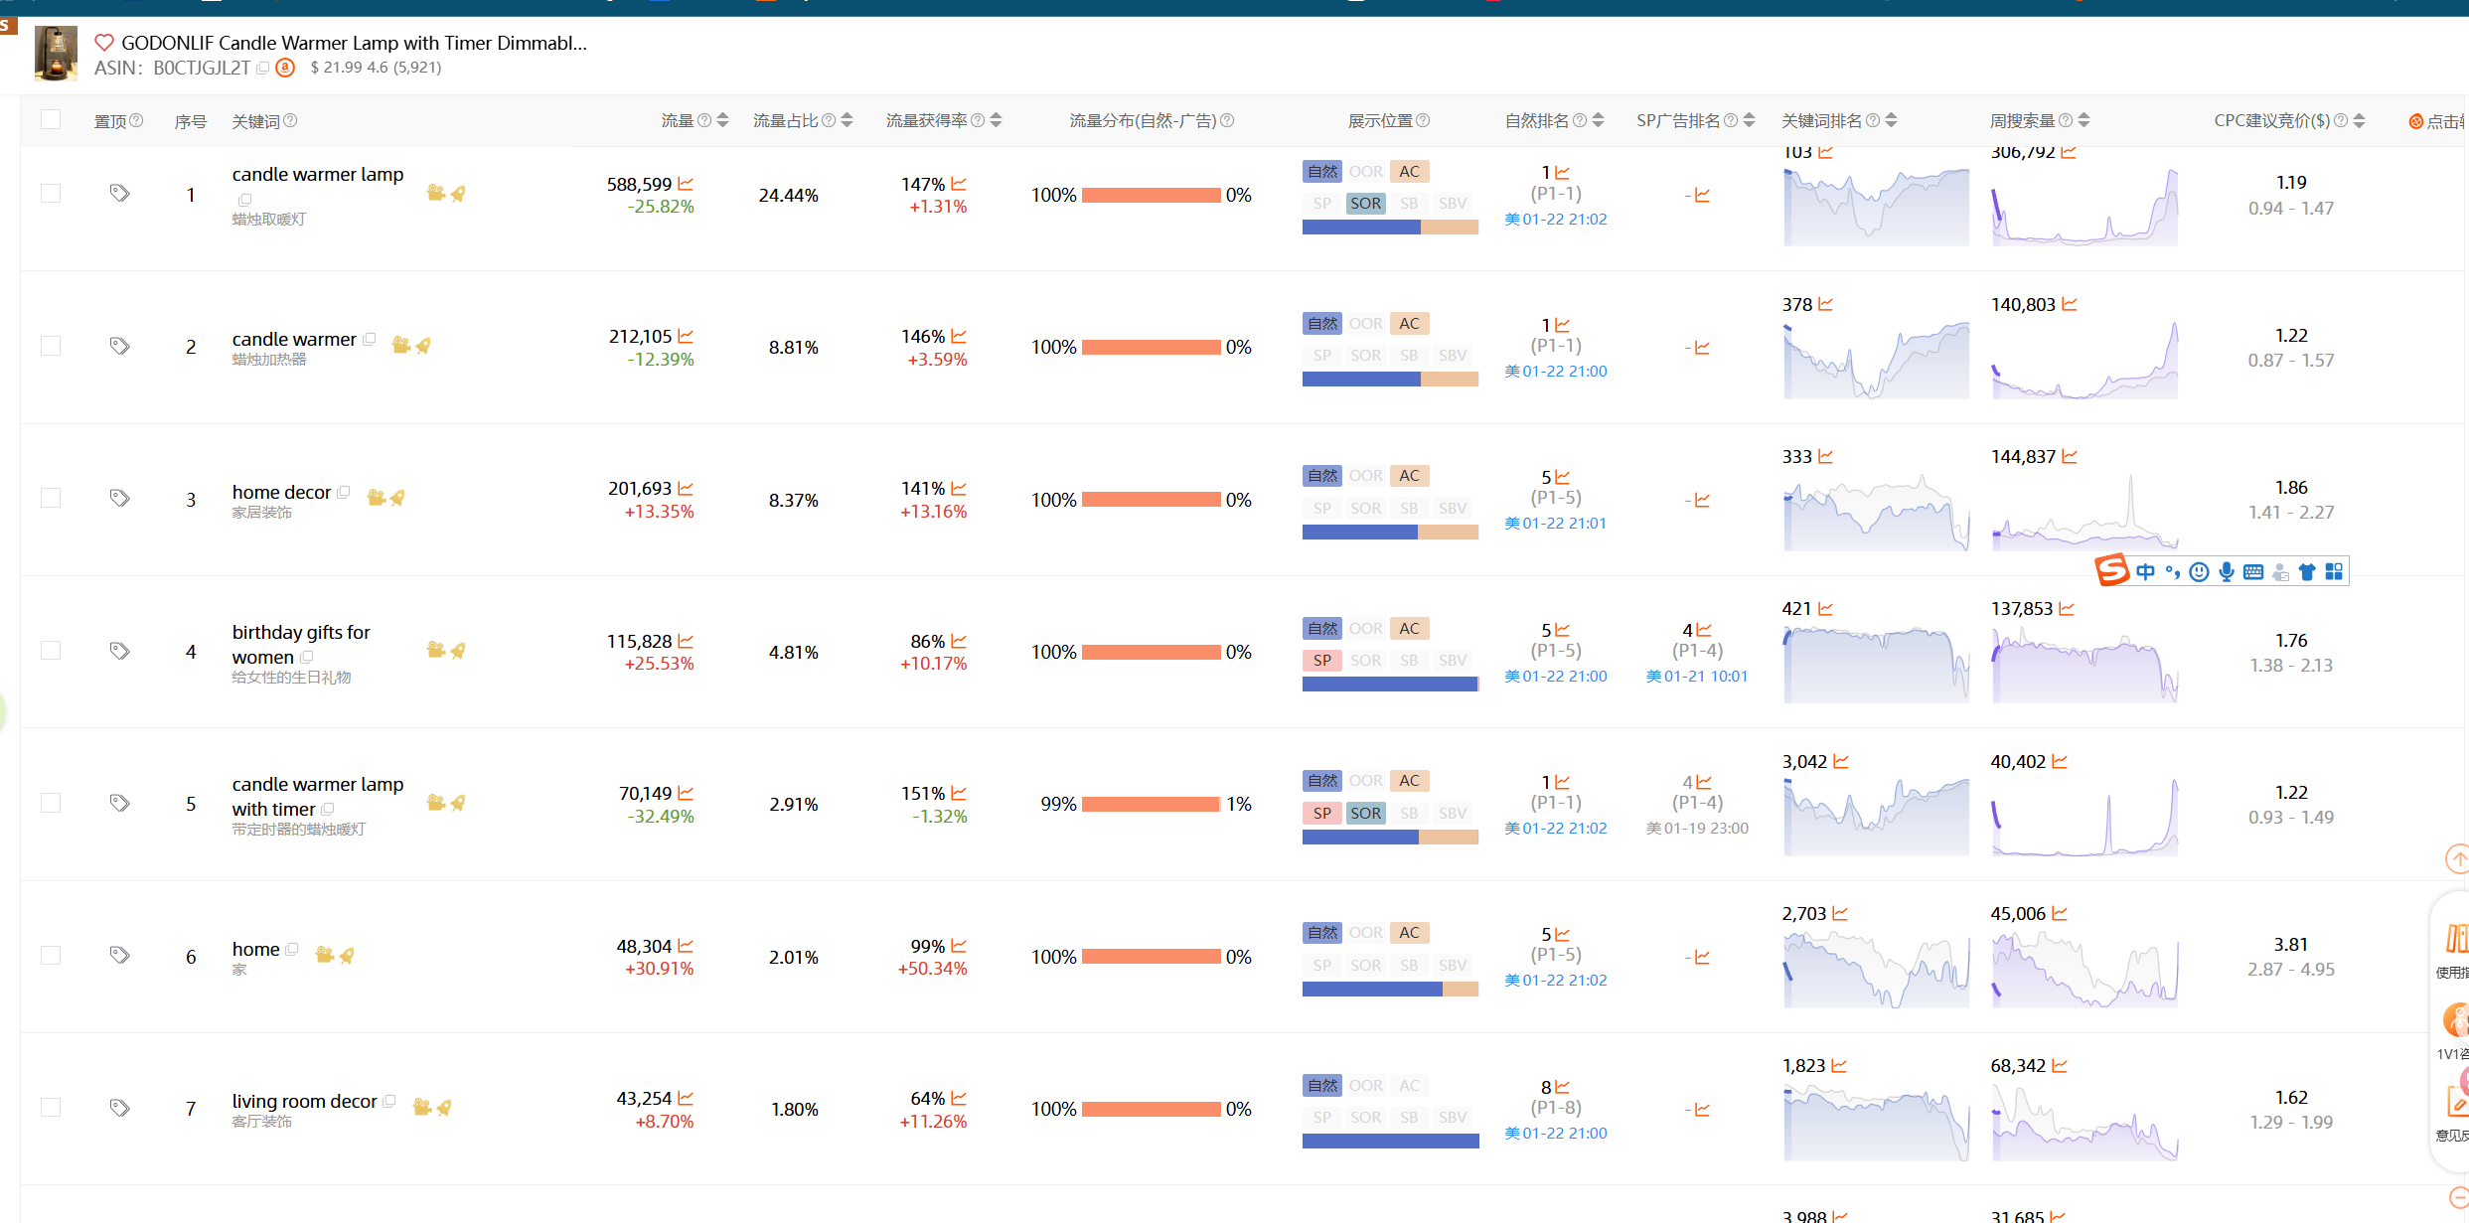Copy keyword home with its copy icon
2469x1223 pixels.
pyautogui.click(x=292, y=949)
